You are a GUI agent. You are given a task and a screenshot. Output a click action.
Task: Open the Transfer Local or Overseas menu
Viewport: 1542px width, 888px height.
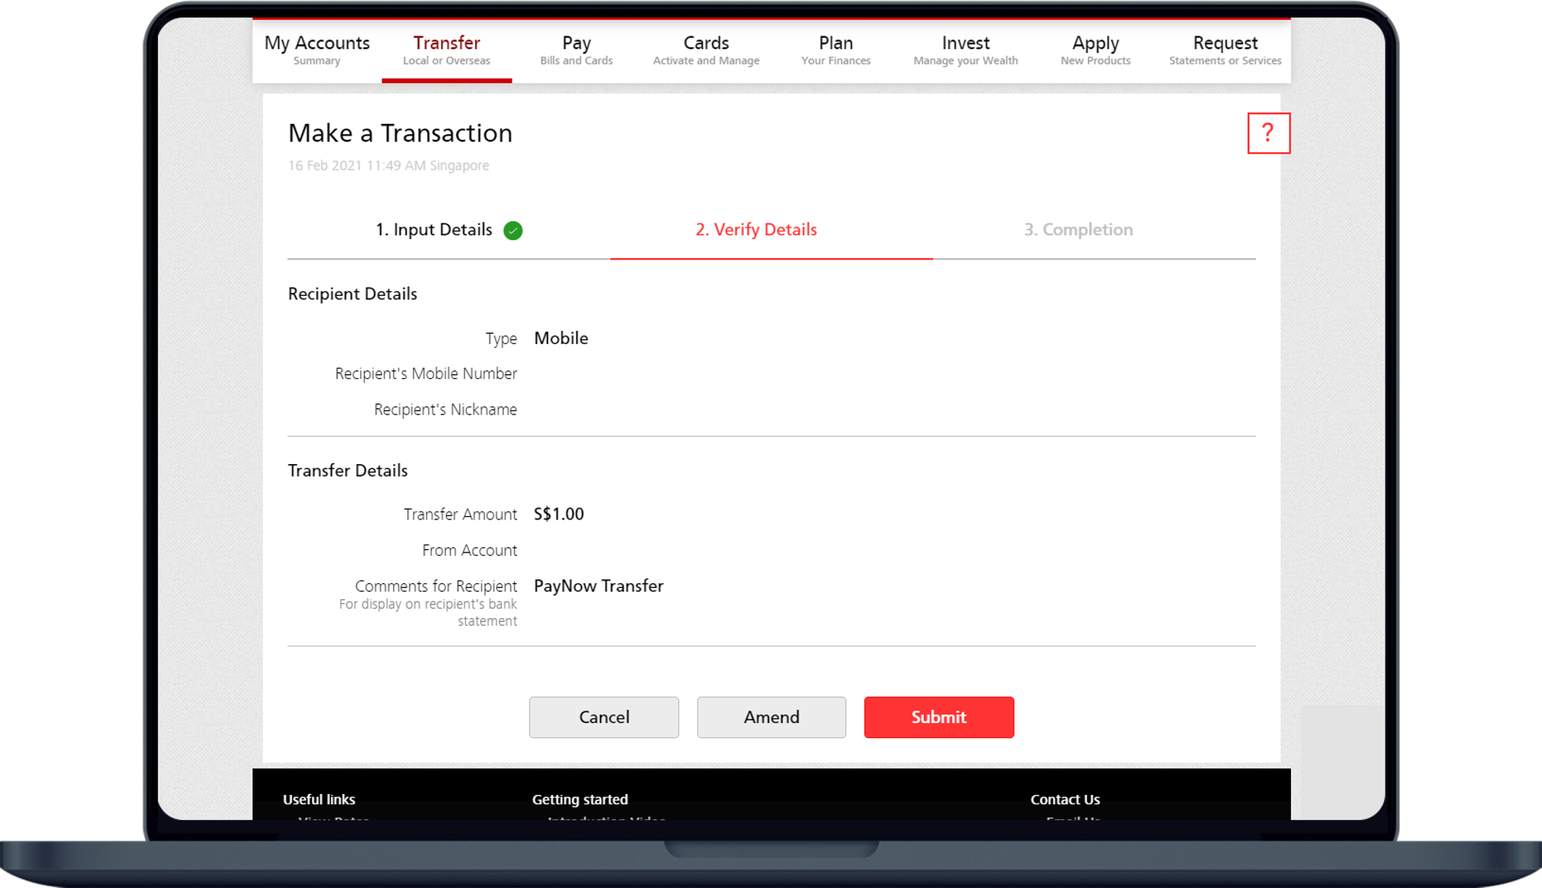click(x=446, y=50)
